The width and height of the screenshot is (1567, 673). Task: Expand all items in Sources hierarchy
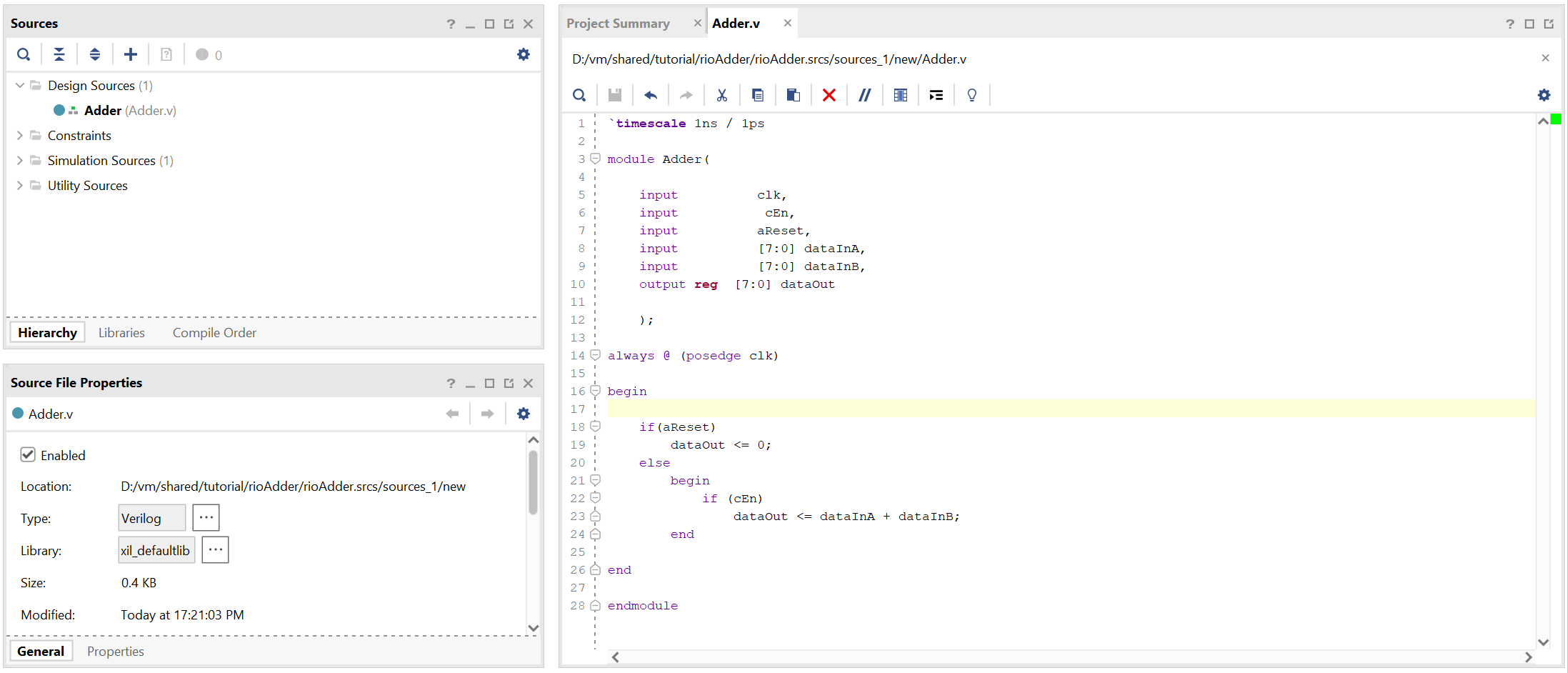coord(94,54)
